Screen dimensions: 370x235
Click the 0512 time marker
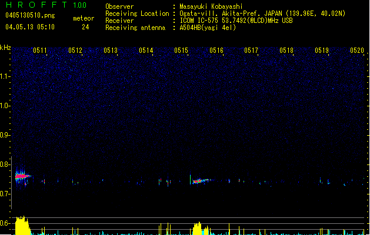click(75, 51)
